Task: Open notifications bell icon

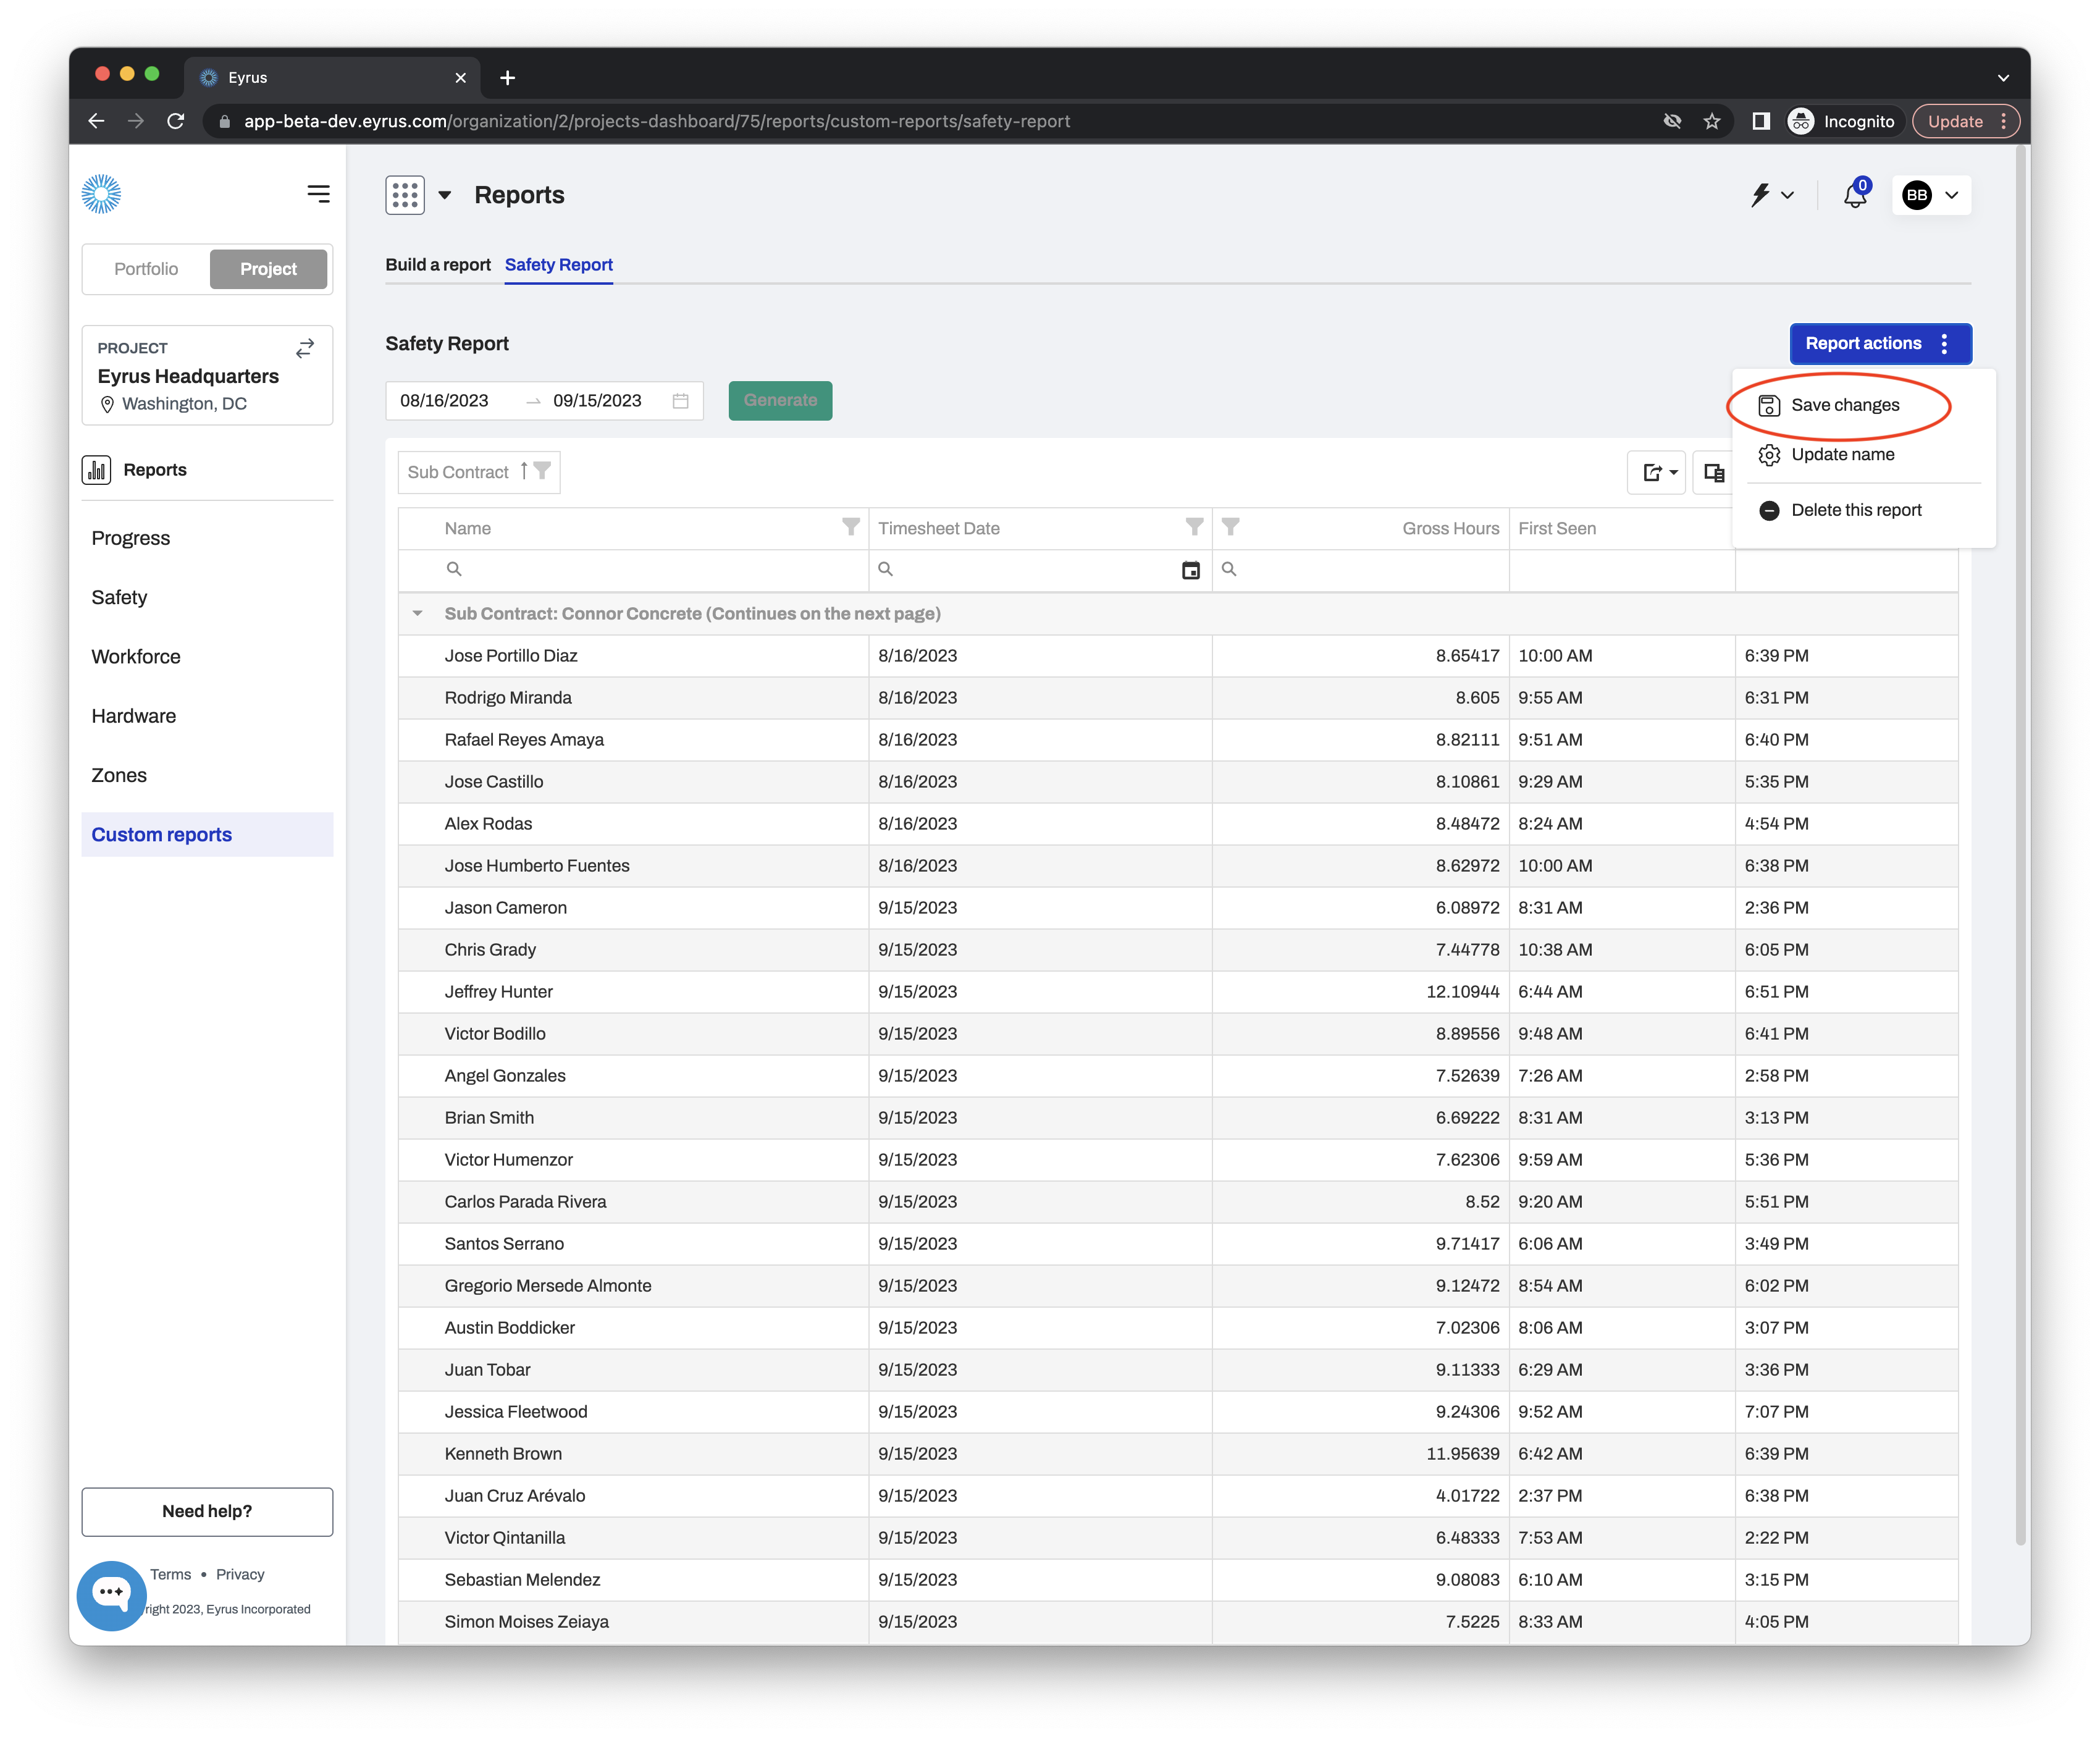Action: pos(1855,194)
